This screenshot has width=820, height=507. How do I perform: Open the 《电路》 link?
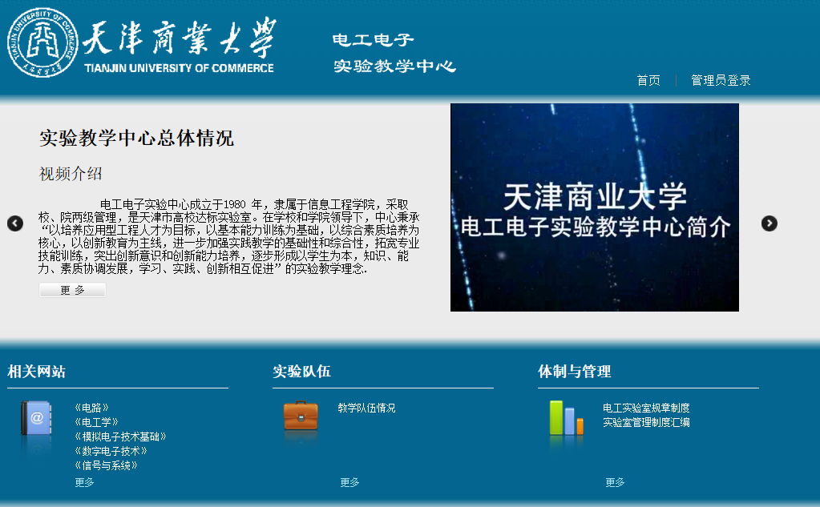click(91, 408)
